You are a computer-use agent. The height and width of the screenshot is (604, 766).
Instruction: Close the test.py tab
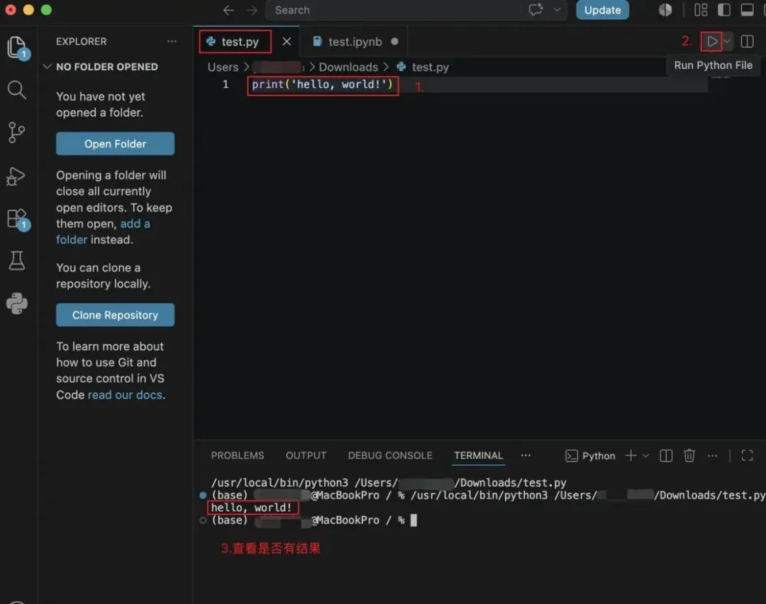point(287,42)
